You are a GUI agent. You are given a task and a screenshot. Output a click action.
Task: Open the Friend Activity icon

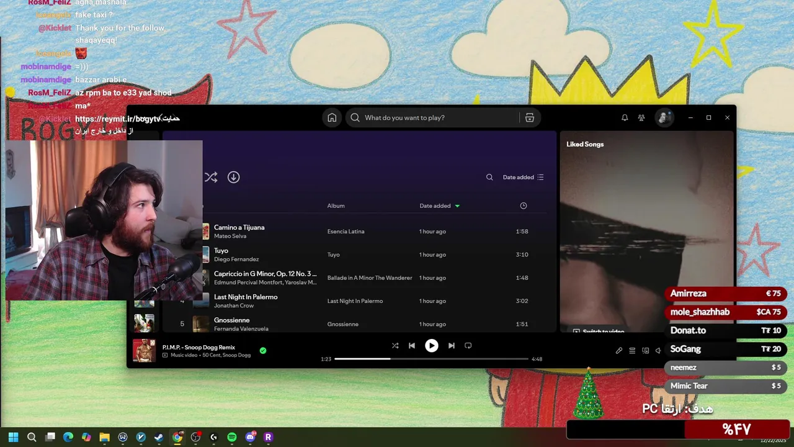(641, 118)
